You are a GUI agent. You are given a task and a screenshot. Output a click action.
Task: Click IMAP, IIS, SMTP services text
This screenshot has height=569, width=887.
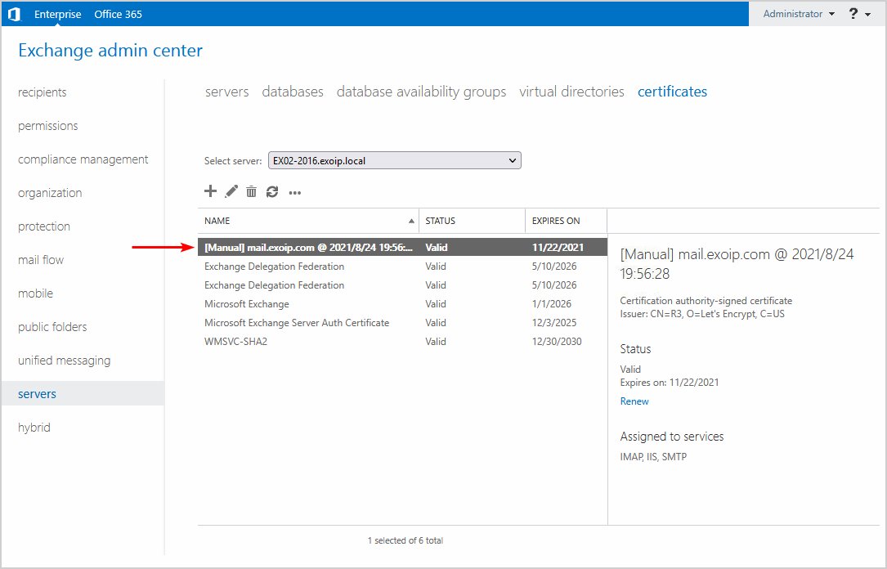tap(653, 456)
